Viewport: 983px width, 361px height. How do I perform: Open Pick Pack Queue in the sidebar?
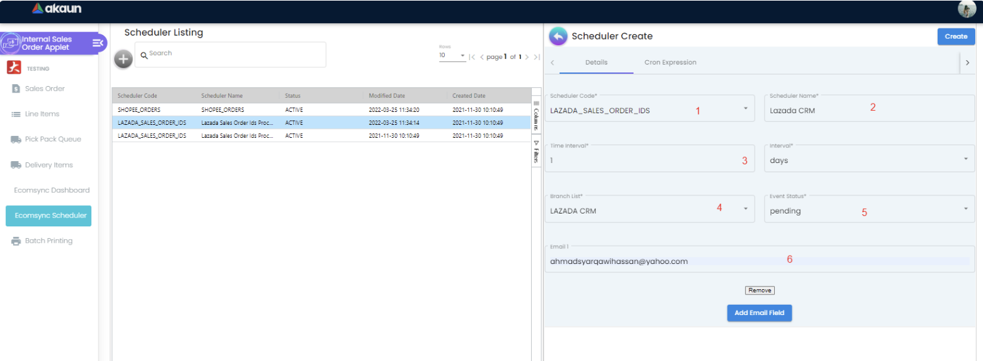53,140
